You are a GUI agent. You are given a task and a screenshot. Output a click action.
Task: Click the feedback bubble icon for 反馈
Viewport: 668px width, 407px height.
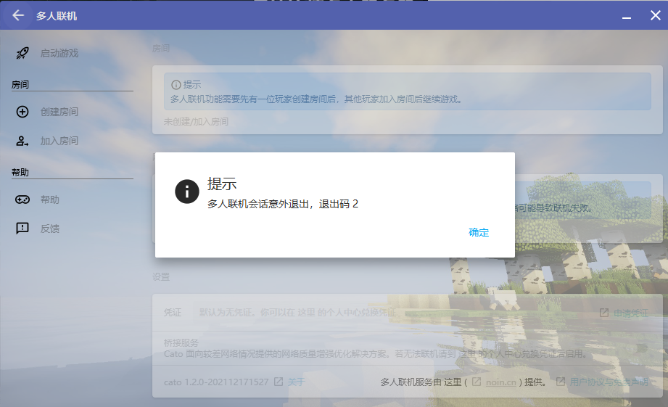pyautogui.click(x=22, y=229)
